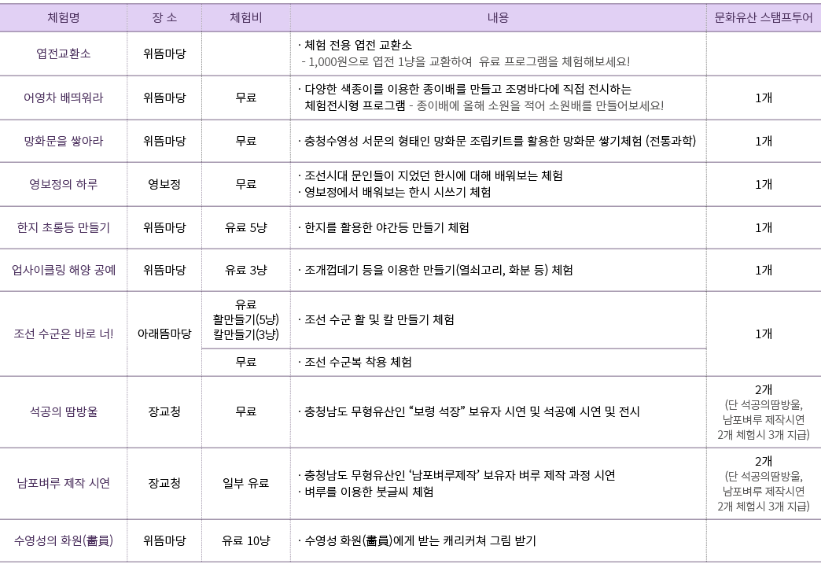The height and width of the screenshot is (564, 821).
Task: Select the '업사이클링 해양 공예' experience name
Action: [64, 271]
